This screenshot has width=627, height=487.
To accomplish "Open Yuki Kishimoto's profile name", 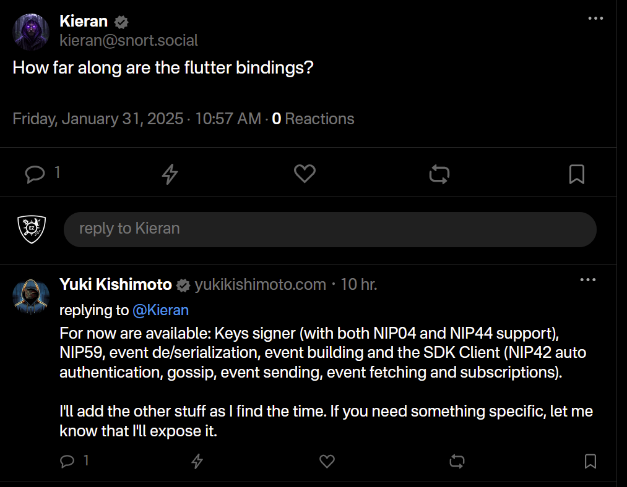I will [x=116, y=284].
